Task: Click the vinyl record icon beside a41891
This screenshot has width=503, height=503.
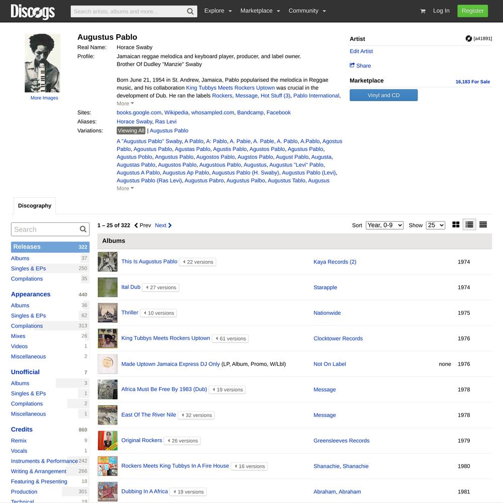Action: coord(469,39)
